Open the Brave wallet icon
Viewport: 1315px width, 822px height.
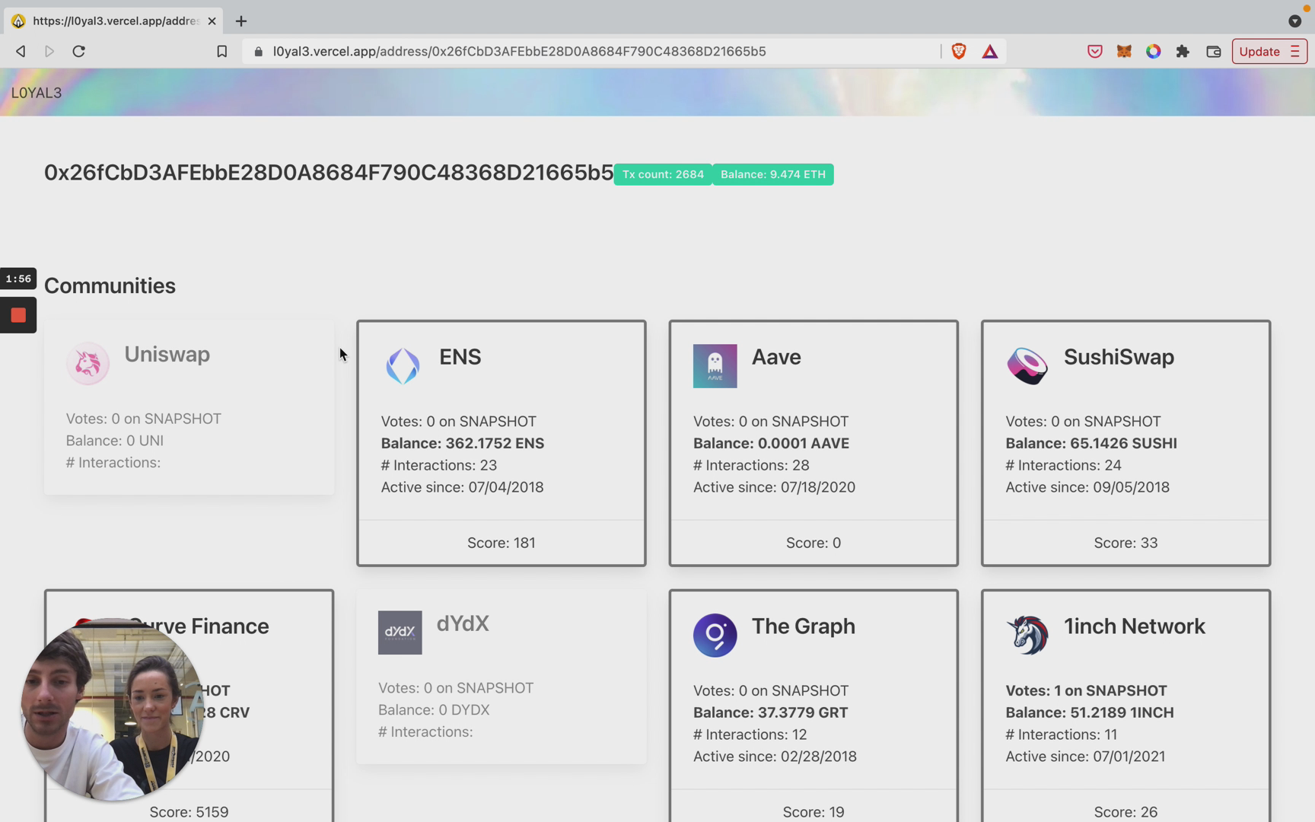tap(1214, 51)
